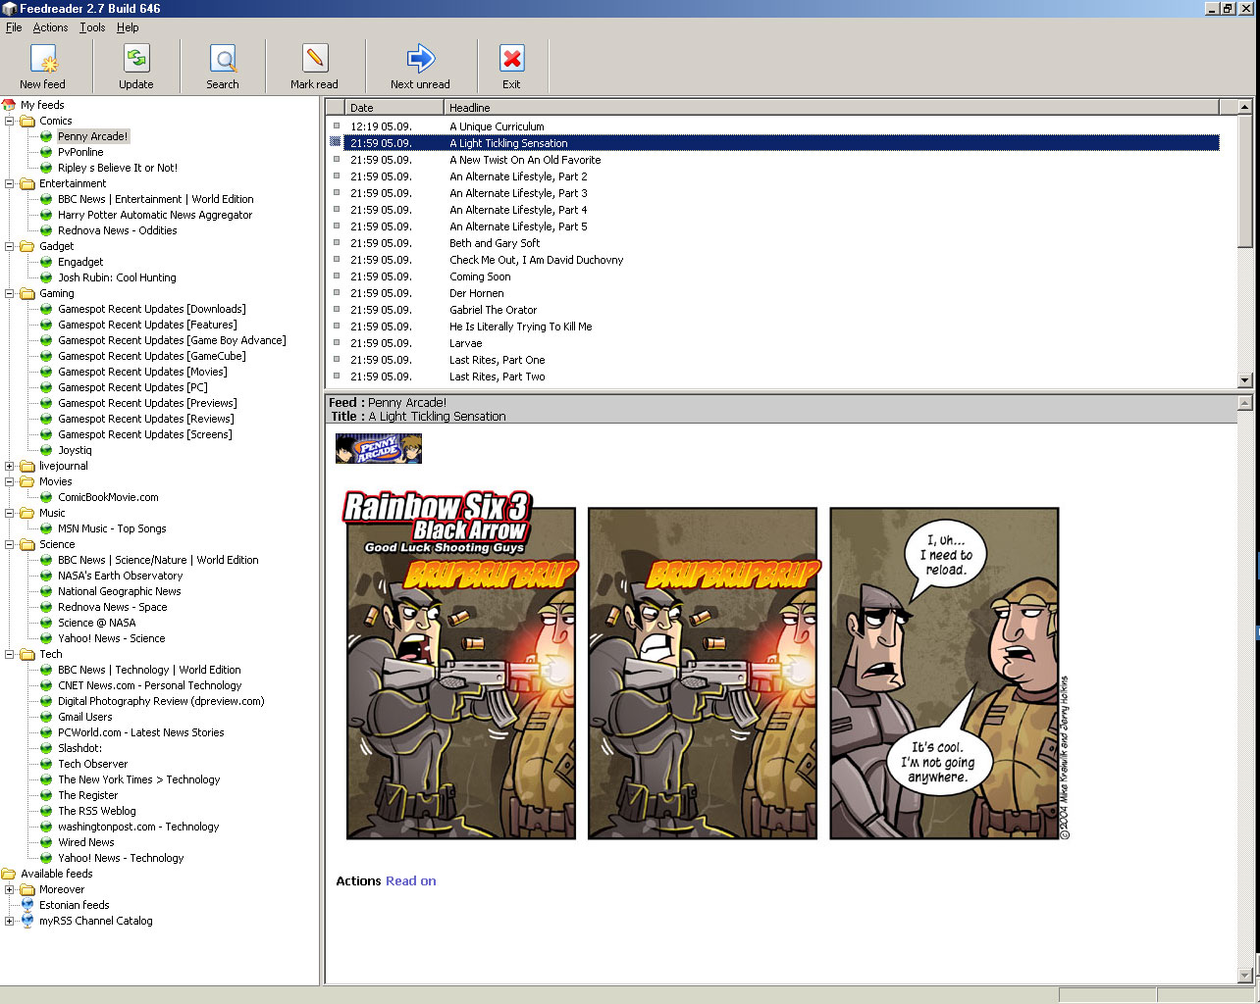Expand the livejournal folder

(10, 466)
